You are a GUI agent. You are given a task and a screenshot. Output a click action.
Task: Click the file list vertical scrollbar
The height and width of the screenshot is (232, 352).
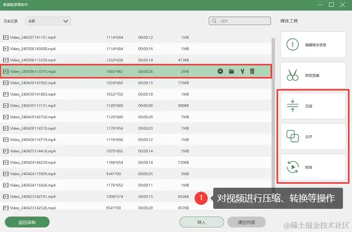[273, 112]
